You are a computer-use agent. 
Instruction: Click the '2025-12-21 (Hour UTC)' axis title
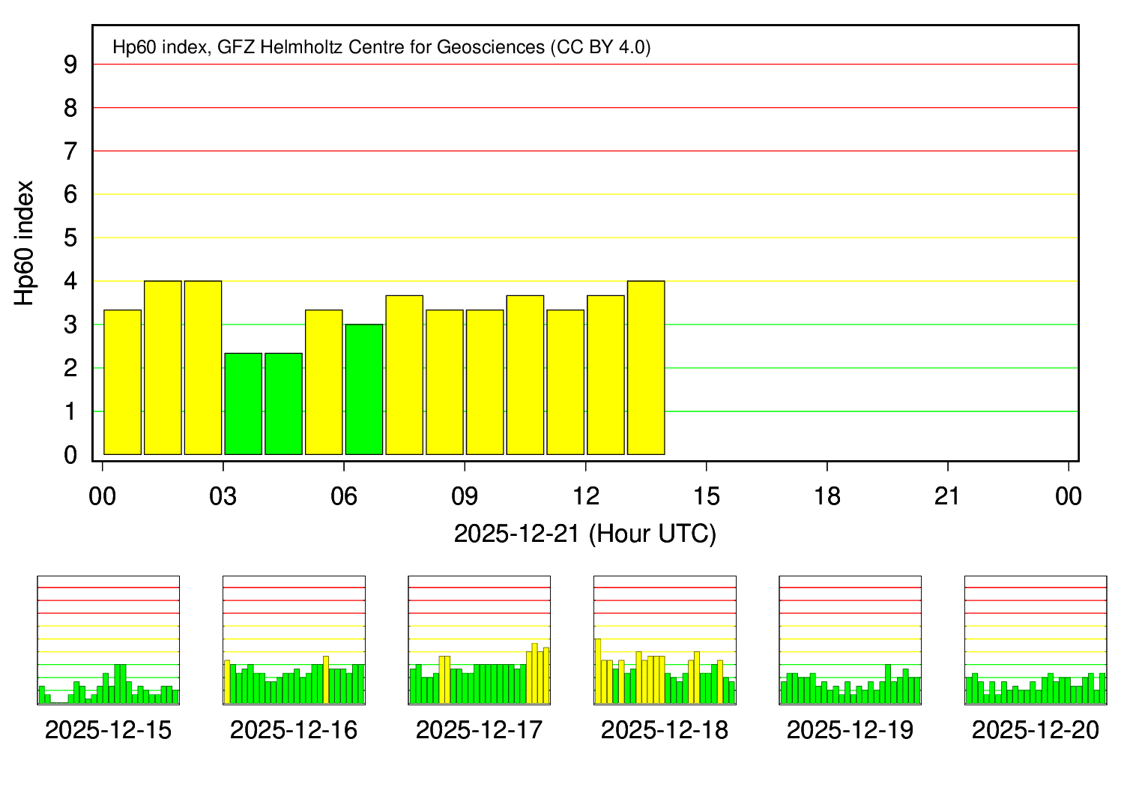[x=585, y=534]
